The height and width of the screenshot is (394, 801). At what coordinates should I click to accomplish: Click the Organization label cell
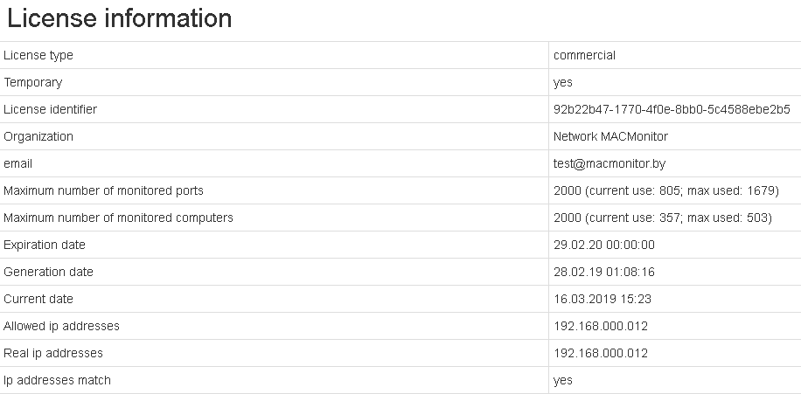38,136
